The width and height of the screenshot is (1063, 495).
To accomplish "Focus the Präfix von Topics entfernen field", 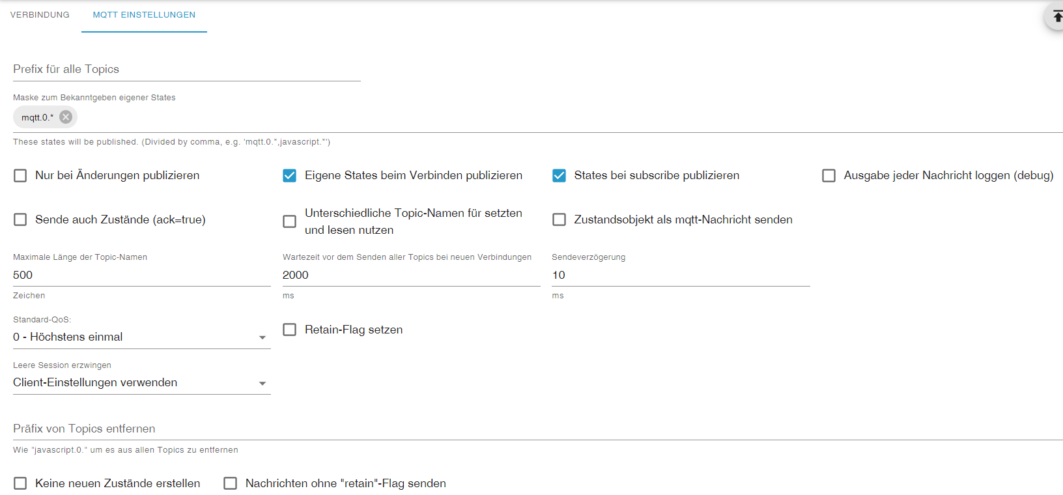I will click(537, 429).
